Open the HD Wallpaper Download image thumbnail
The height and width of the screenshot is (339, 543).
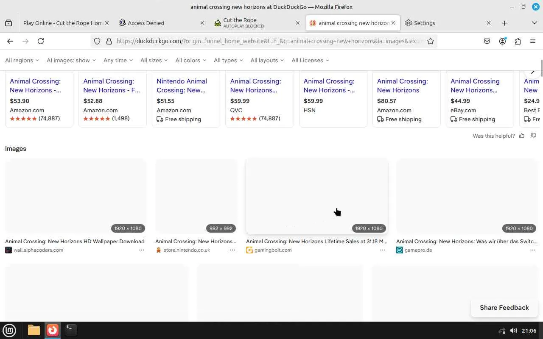click(x=76, y=197)
